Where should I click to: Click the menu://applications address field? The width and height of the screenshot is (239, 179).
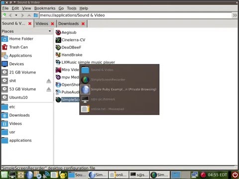(x=135, y=15)
